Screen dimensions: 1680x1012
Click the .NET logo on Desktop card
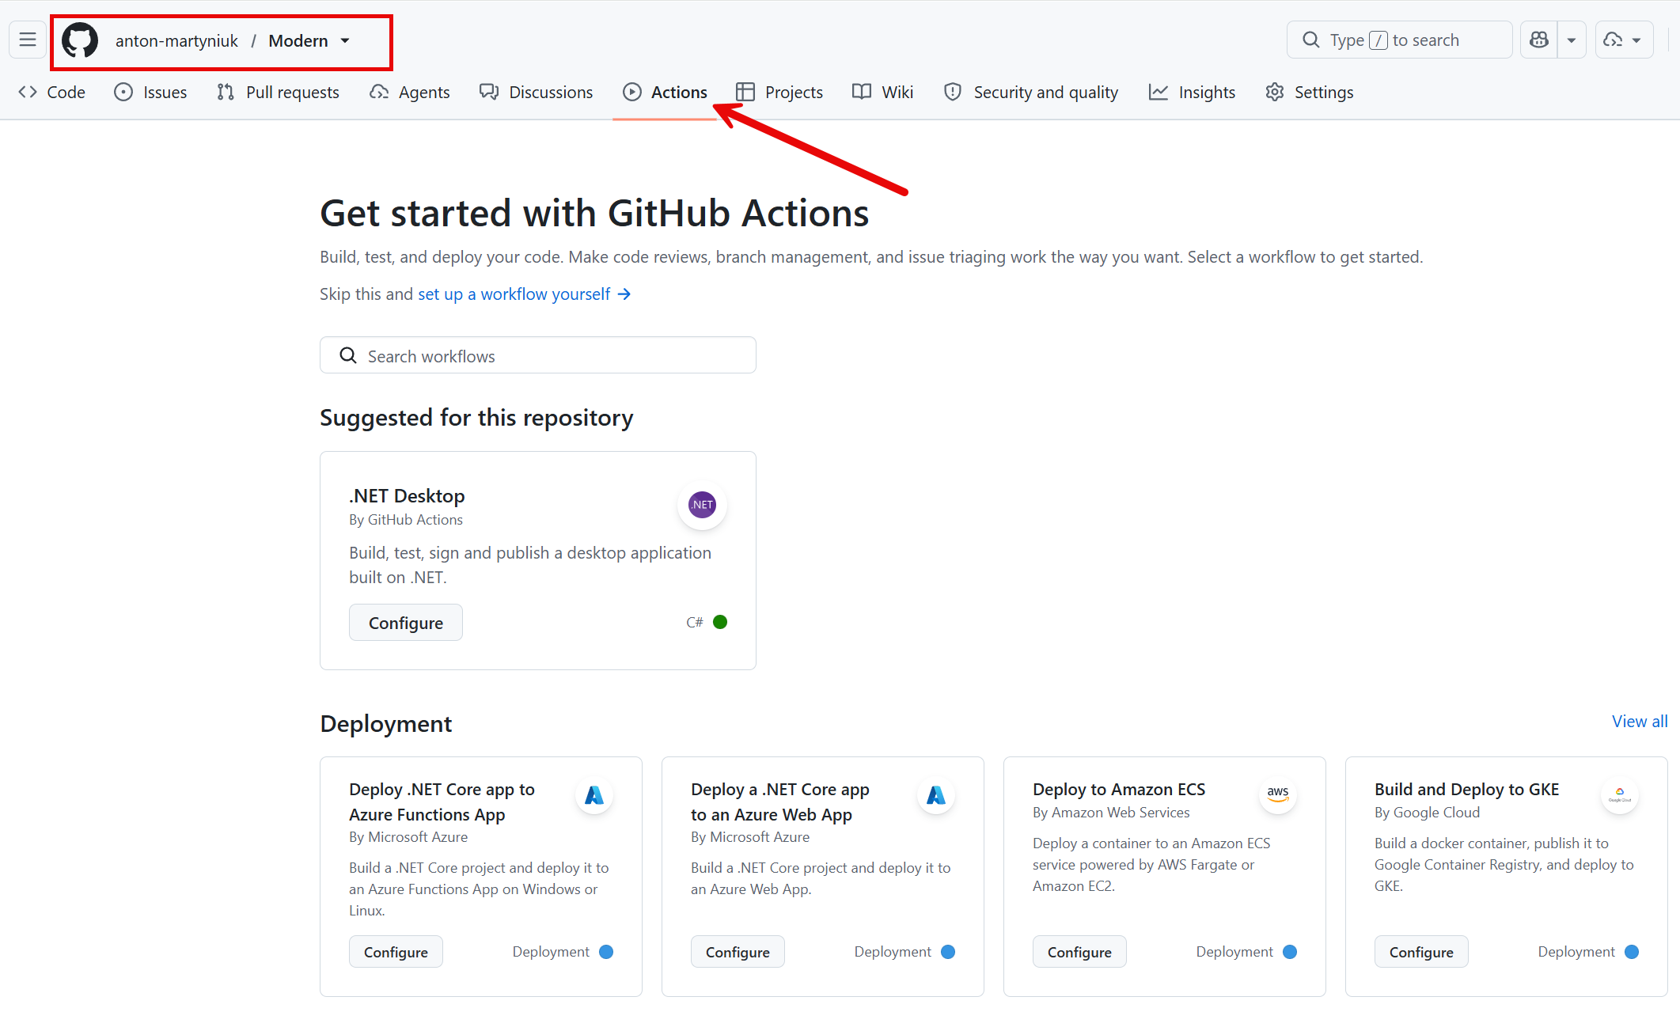(702, 505)
